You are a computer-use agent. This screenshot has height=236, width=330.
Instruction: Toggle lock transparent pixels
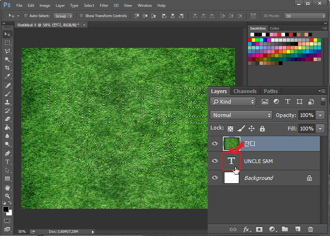(x=231, y=128)
